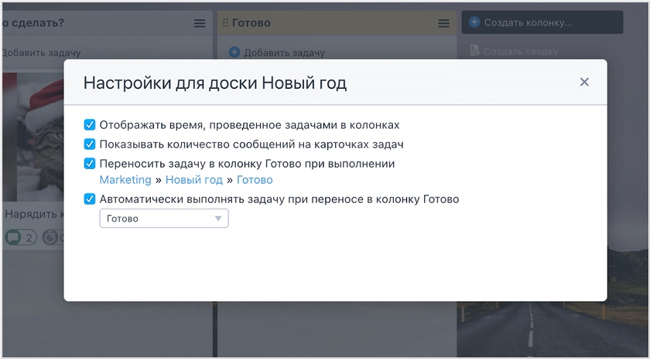Image resolution: width=650 pixels, height=359 pixels.
Task: Close the board settings dialog
Action: coord(584,82)
